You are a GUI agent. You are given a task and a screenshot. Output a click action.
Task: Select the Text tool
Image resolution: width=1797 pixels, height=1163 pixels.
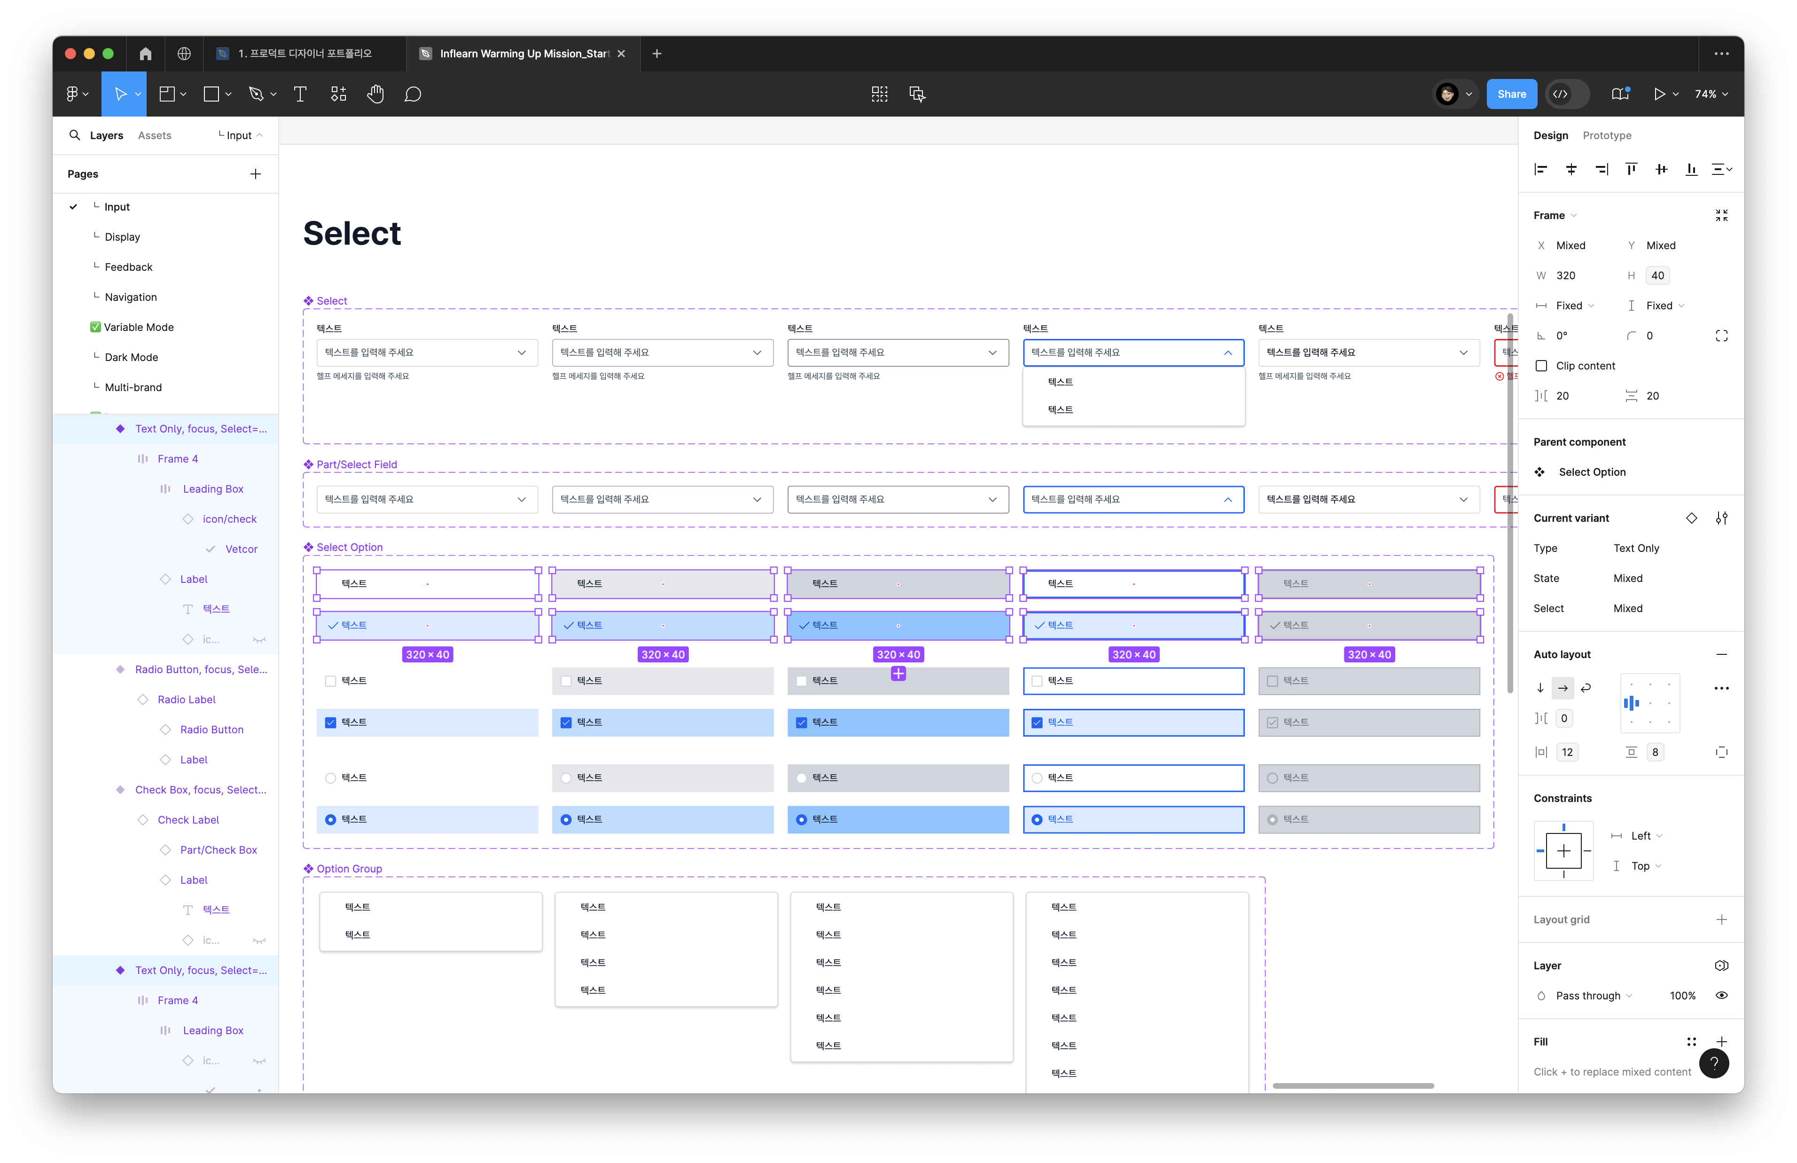pos(300,94)
